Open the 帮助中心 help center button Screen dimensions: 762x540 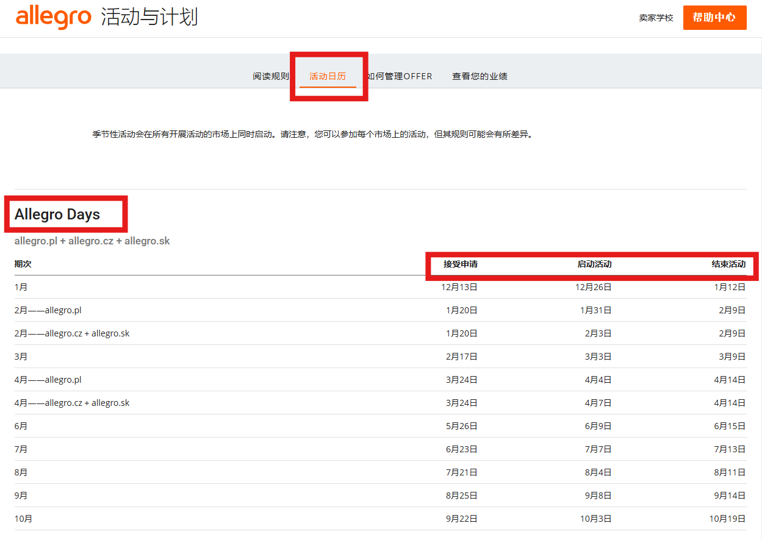pyautogui.click(x=714, y=18)
